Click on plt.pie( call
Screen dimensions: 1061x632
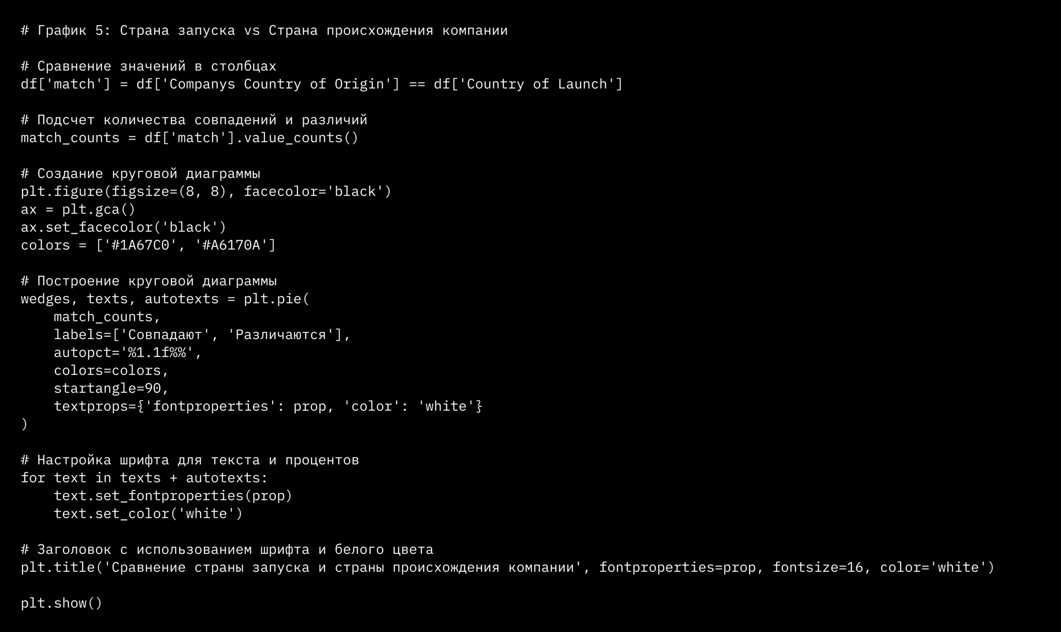[x=276, y=299]
